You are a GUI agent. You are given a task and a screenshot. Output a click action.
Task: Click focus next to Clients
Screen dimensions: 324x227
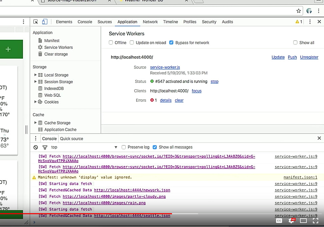click(197, 91)
